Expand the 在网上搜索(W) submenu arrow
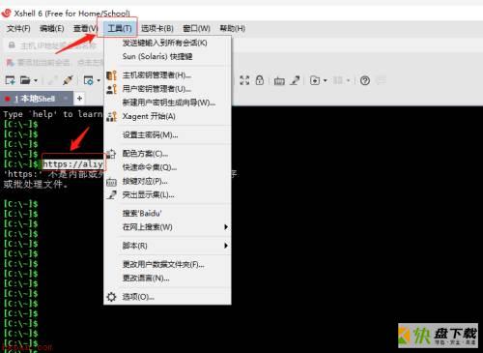Image resolution: width=483 pixels, height=353 pixels. (x=226, y=227)
